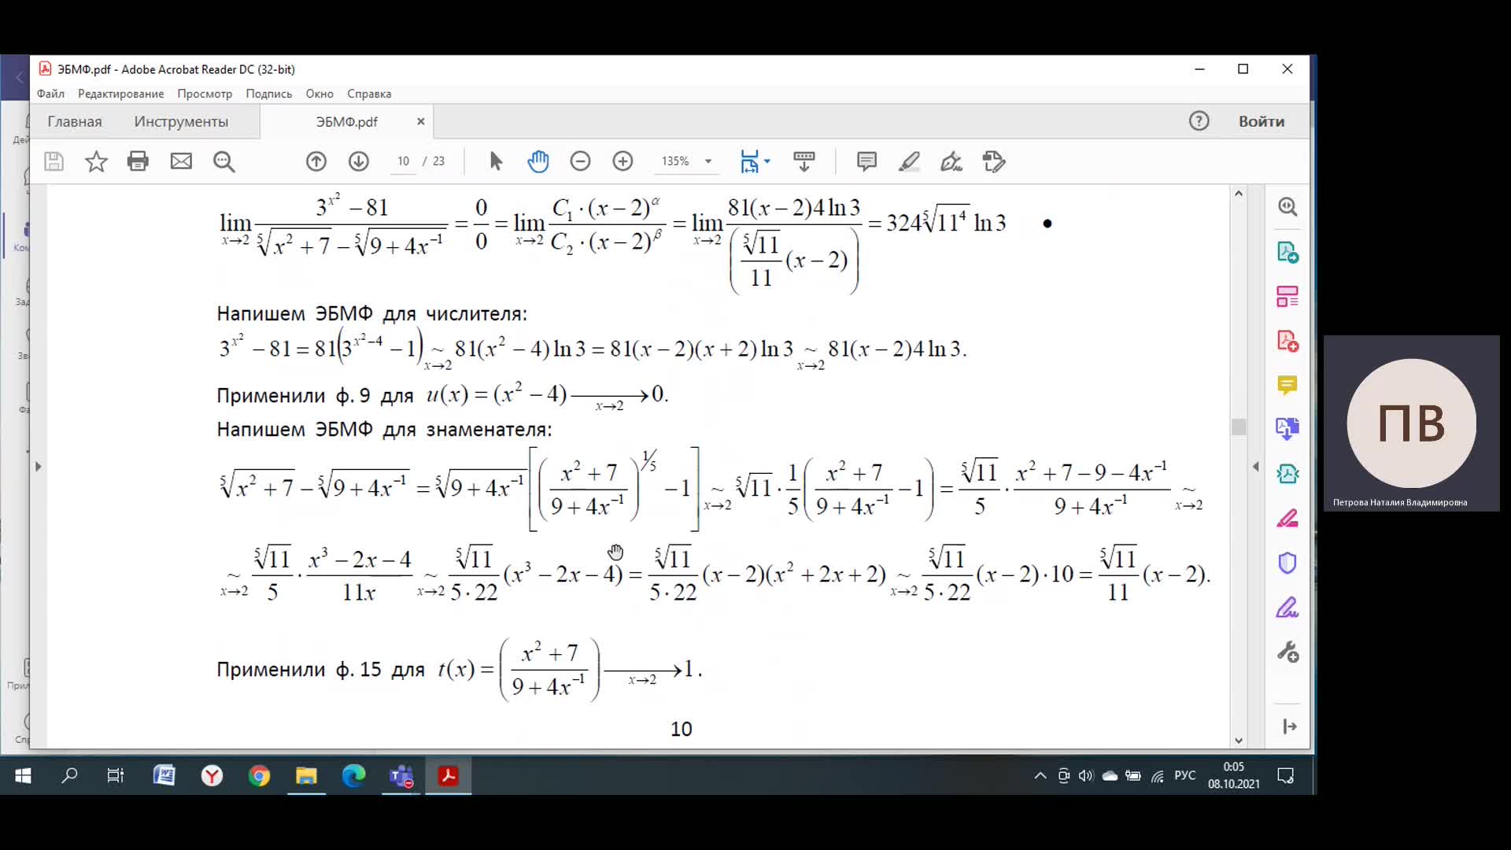Collapse the right tools pane arrow
The height and width of the screenshot is (850, 1511).
coord(1289,726)
